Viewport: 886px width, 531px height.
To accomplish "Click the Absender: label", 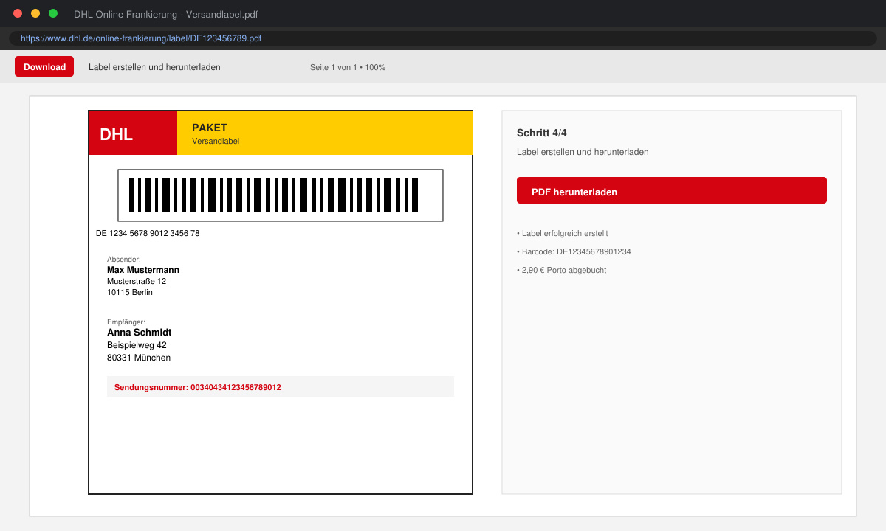I will [x=124, y=259].
